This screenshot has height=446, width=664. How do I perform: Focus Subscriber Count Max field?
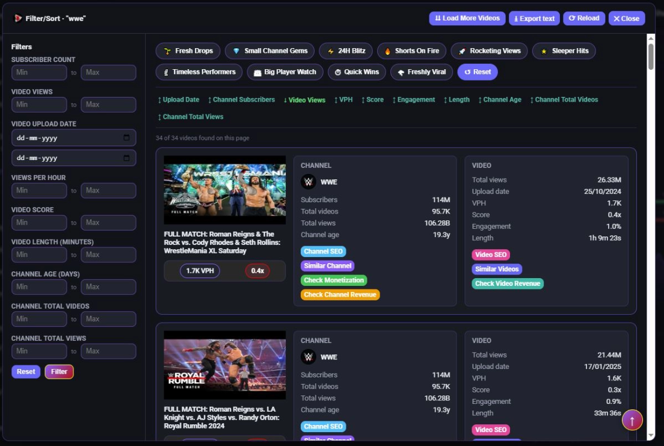tap(108, 72)
